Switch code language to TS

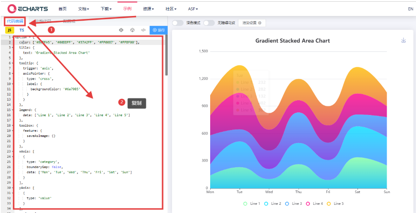[22, 30]
